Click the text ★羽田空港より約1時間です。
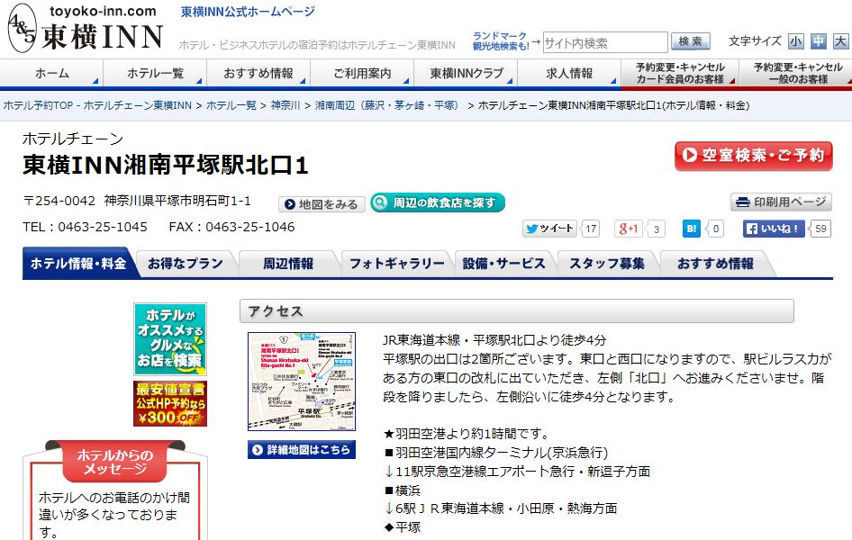Screen dimensions: 852x540 click(x=467, y=434)
